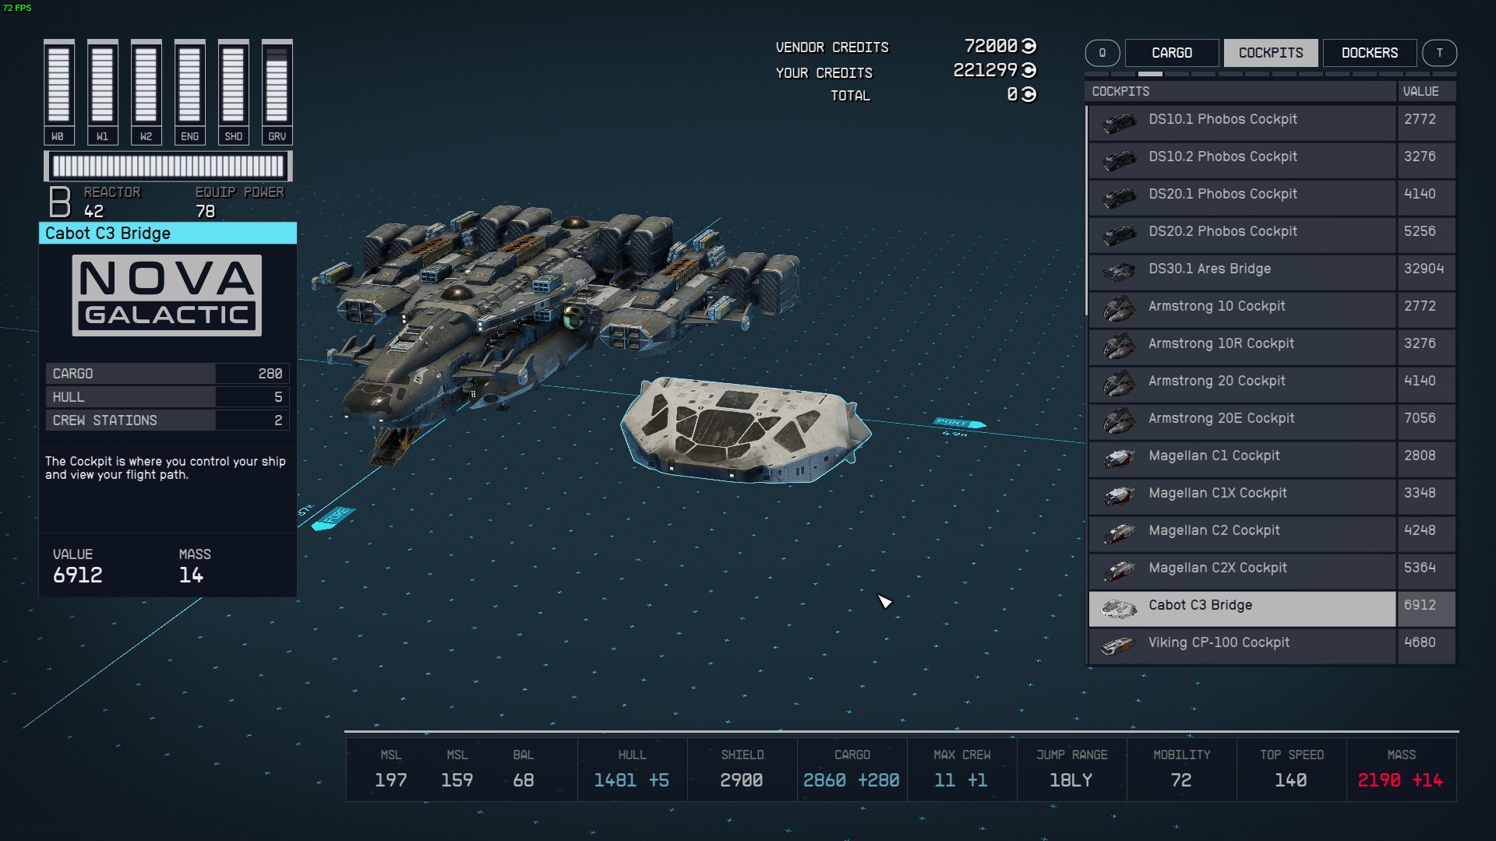Click the total credits currency icon

(1028, 94)
